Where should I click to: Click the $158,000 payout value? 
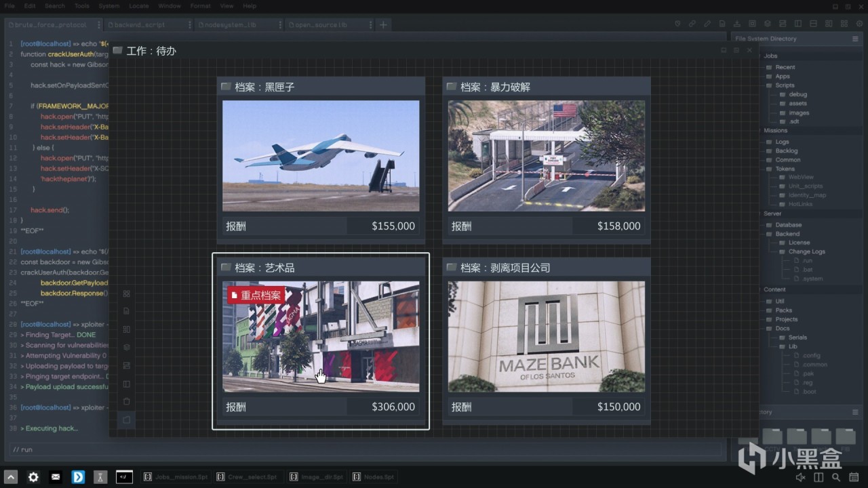point(619,226)
